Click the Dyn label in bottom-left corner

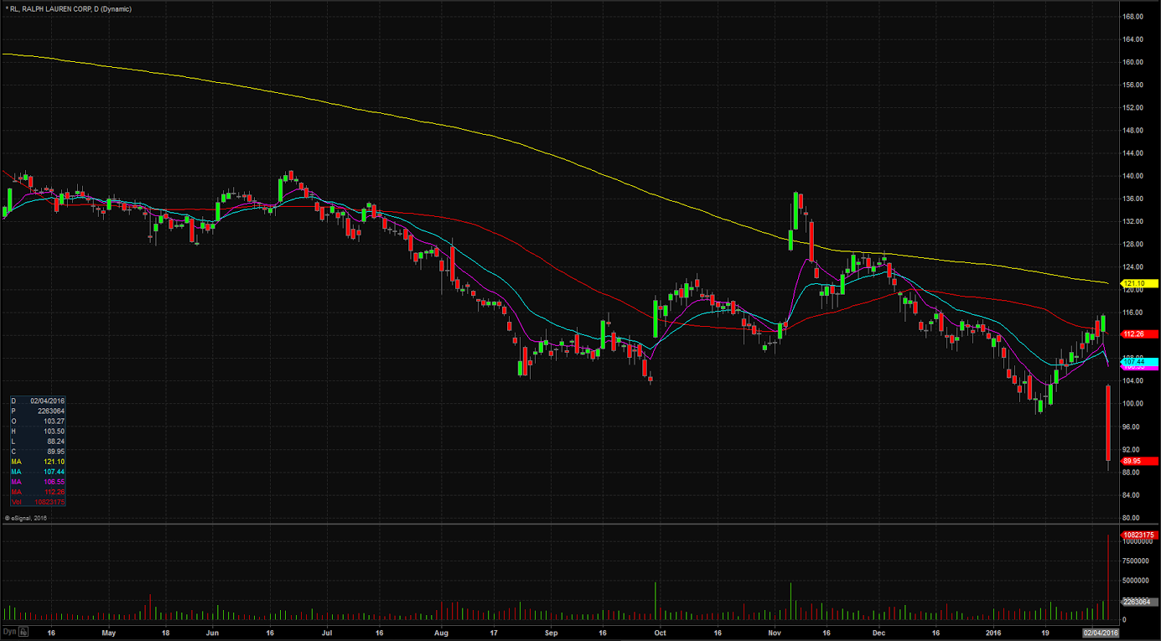point(9,631)
